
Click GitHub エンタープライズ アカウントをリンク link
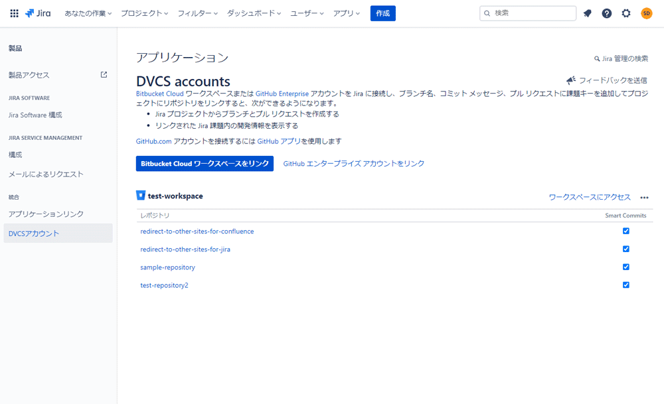pos(354,164)
